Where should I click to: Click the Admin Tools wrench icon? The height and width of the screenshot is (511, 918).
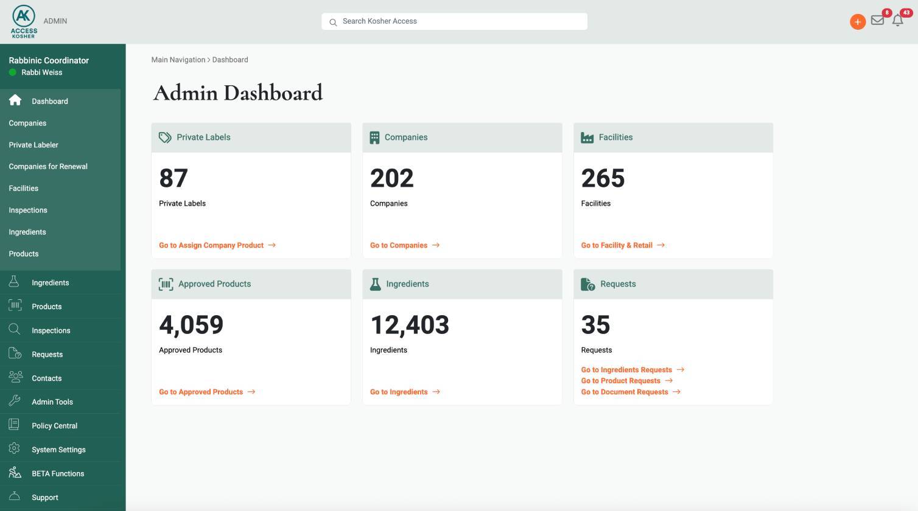pos(14,401)
